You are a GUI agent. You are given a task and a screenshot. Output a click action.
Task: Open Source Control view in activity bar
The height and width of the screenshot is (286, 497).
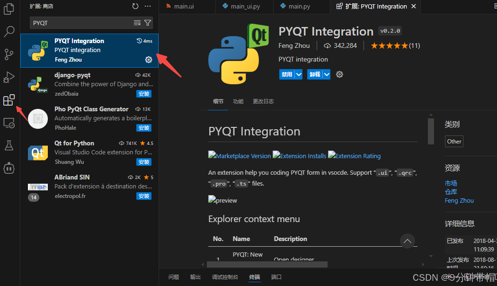click(9, 54)
